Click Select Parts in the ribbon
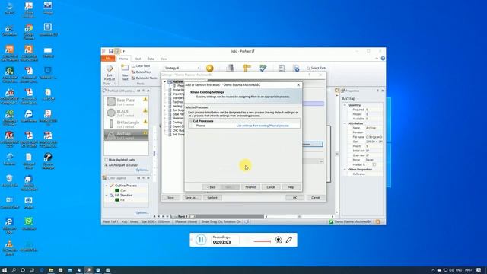 317,68
